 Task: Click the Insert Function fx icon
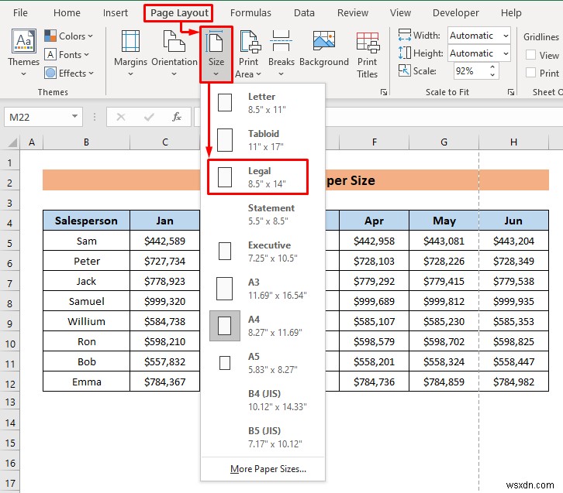(177, 117)
